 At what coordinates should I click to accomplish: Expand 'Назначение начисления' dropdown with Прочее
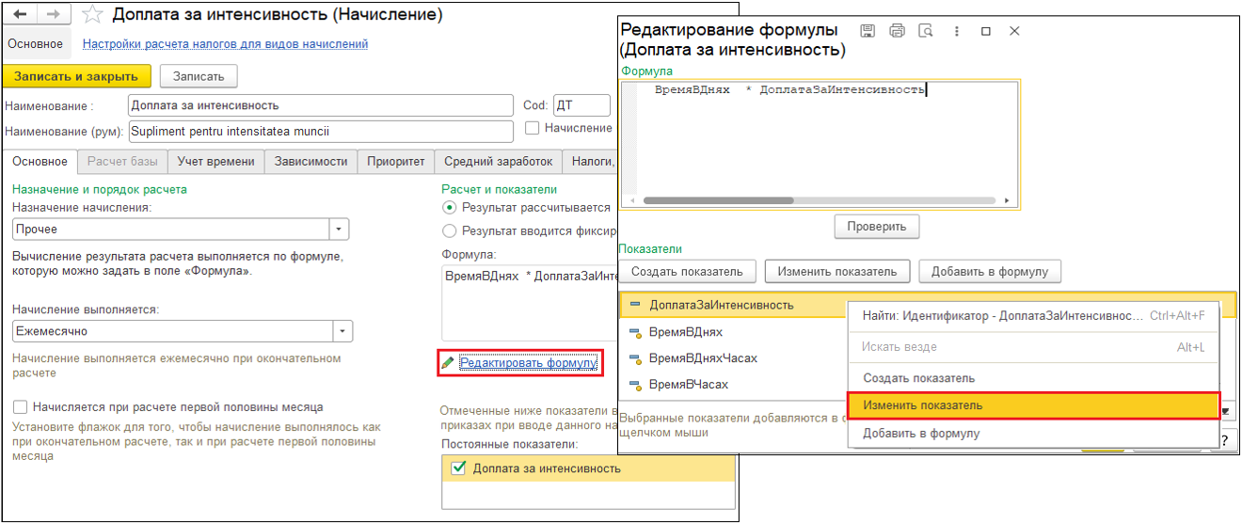click(339, 230)
